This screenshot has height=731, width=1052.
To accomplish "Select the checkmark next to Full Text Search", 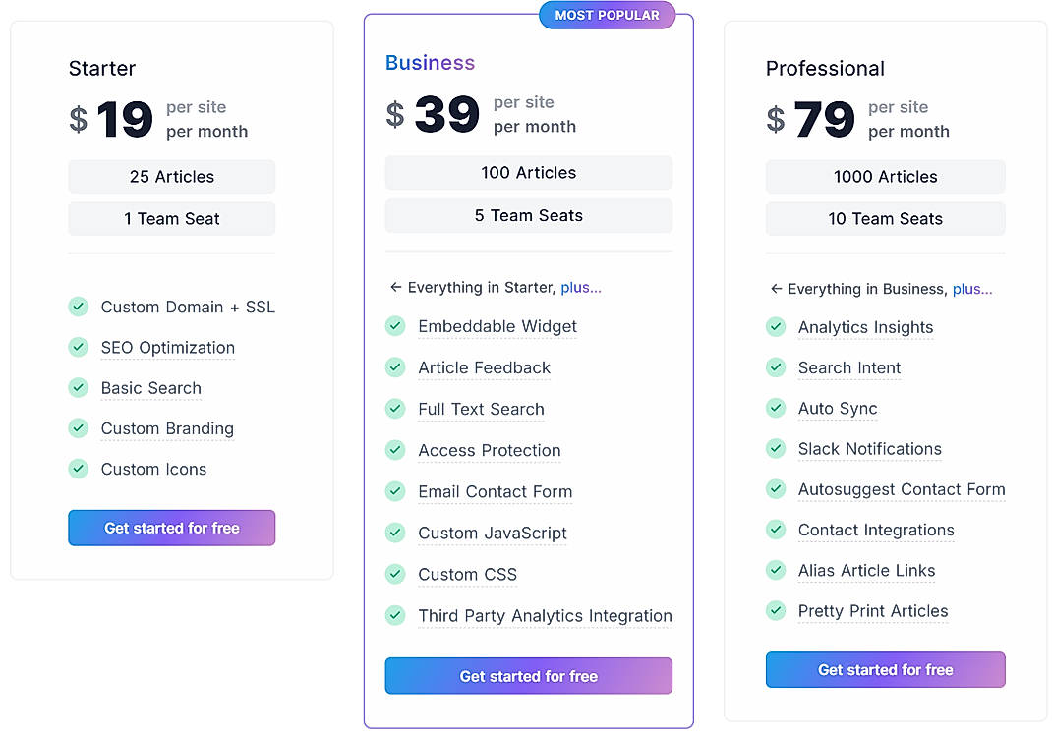I will click(395, 409).
